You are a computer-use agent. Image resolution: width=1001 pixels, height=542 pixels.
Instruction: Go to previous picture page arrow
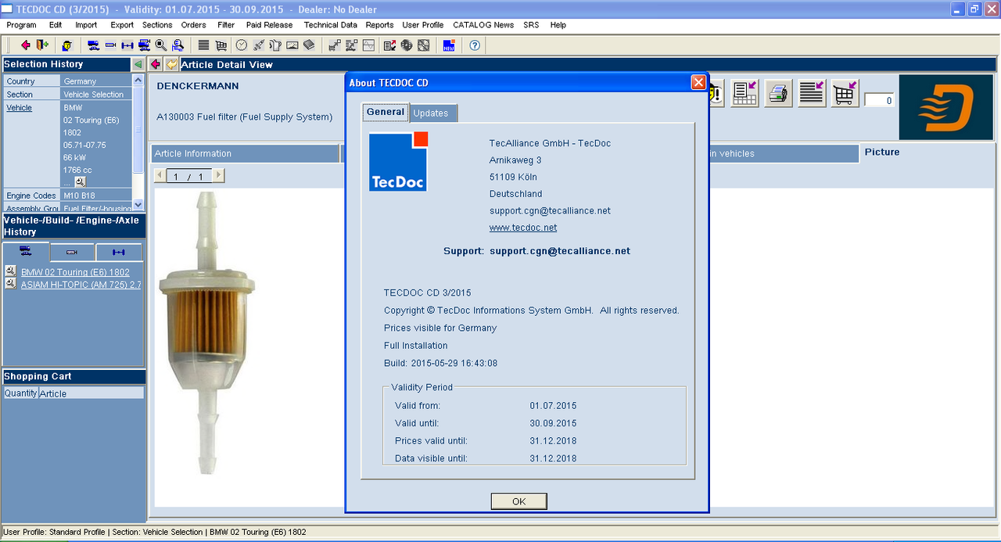pos(160,176)
